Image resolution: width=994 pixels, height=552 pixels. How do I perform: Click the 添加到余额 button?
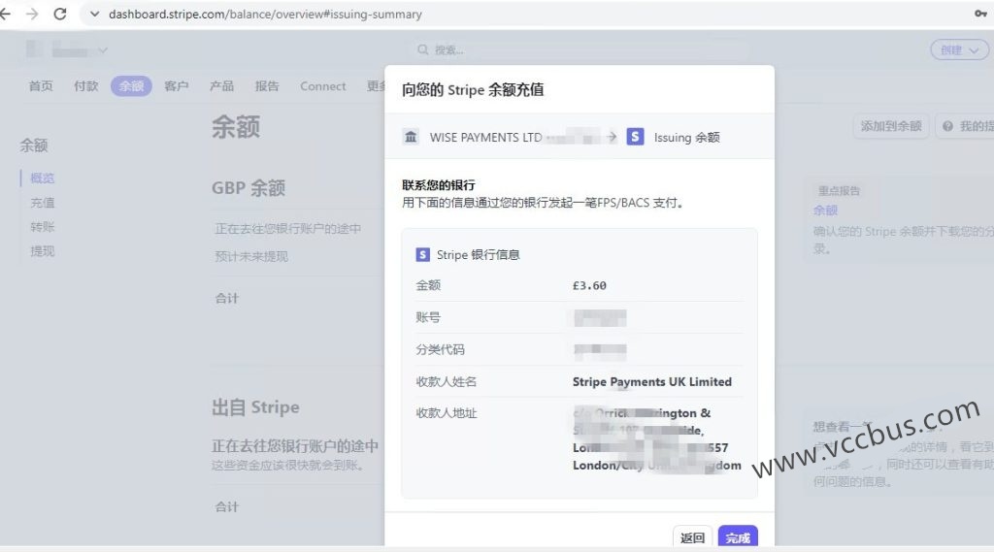[890, 126]
